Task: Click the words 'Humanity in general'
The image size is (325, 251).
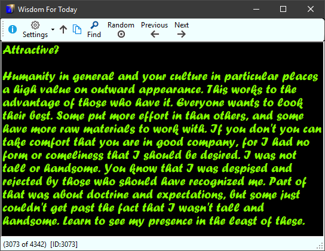Action: (59, 76)
